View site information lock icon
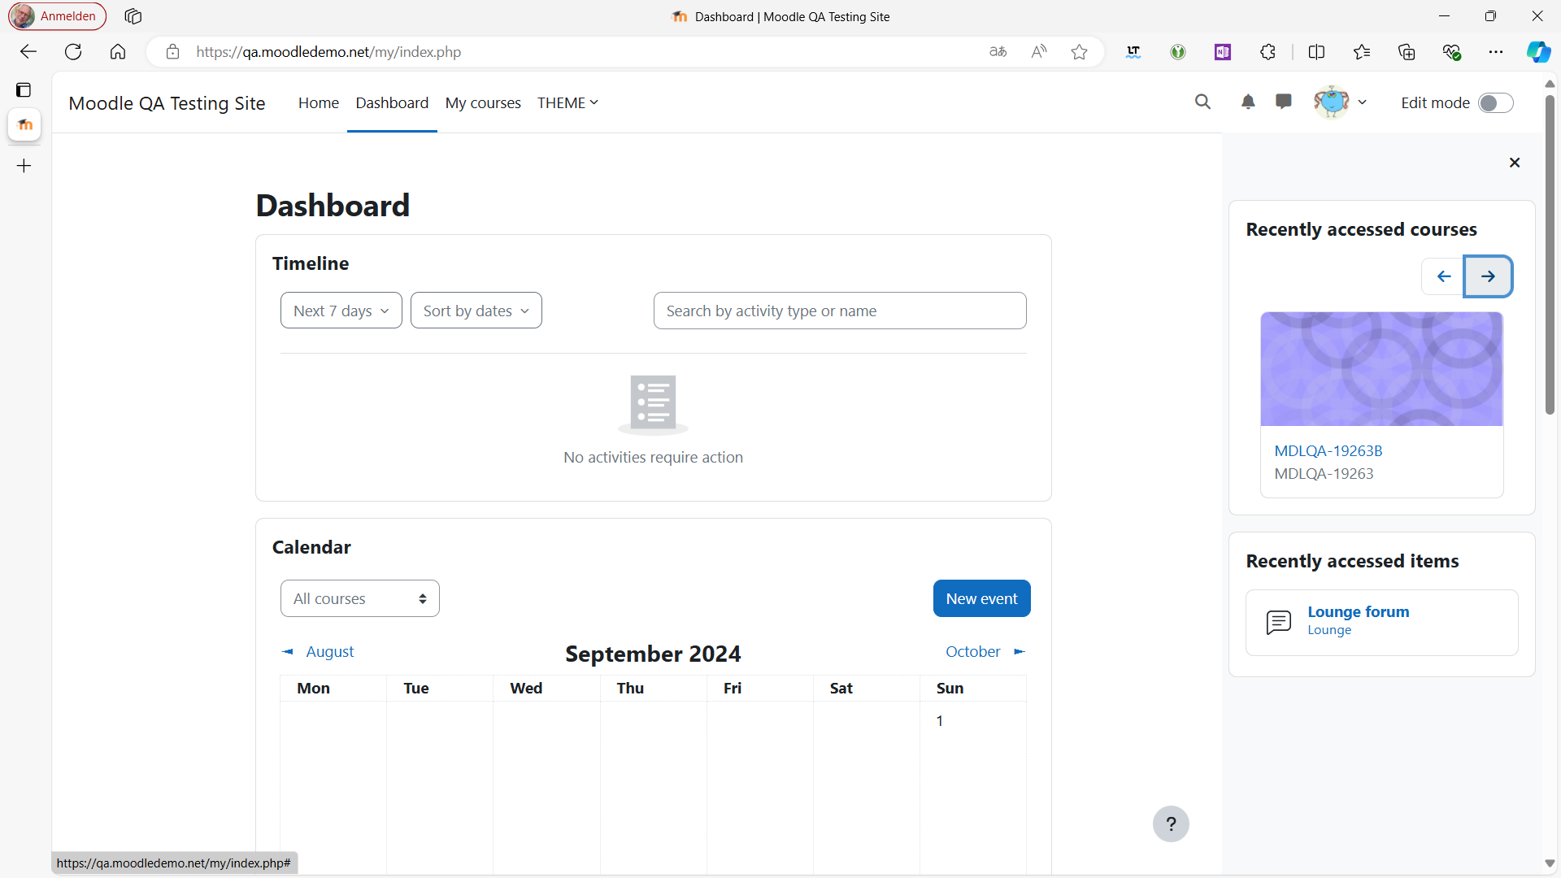This screenshot has height=878, width=1561. point(172,52)
